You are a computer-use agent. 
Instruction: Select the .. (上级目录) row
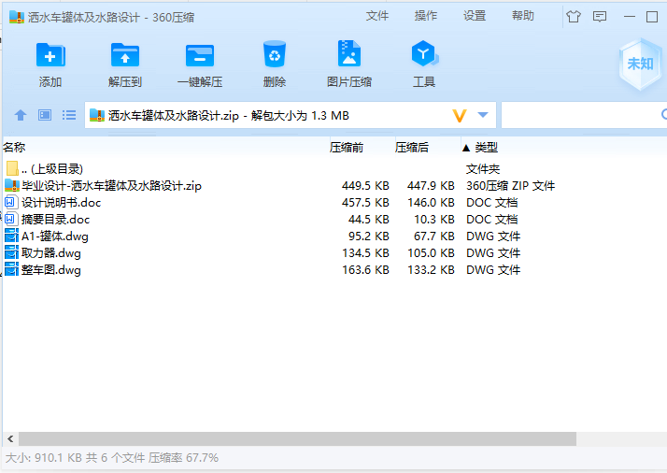pyautogui.click(x=334, y=168)
